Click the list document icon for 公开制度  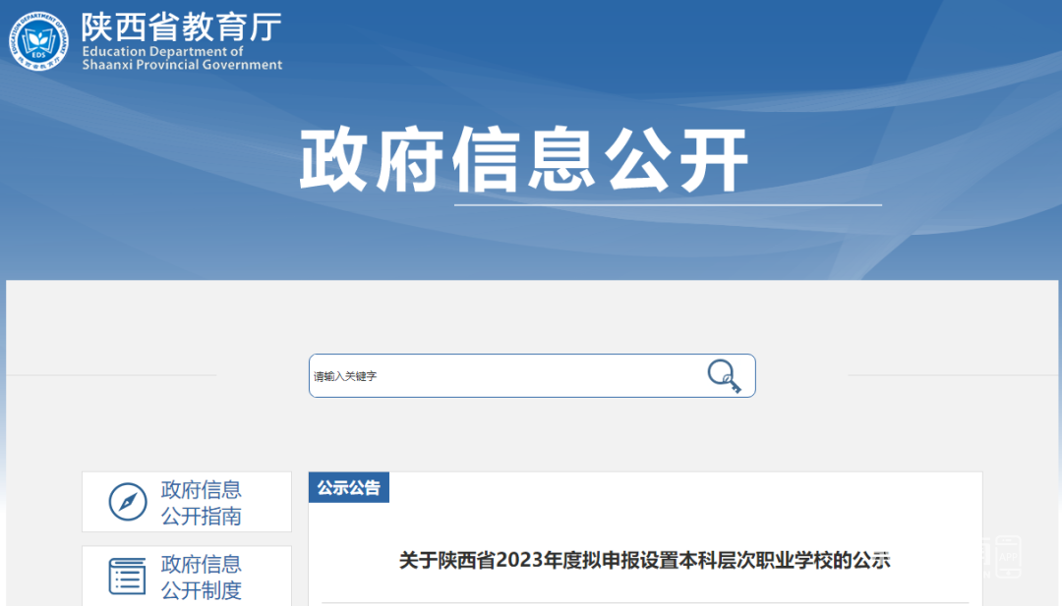[x=127, y=577]
